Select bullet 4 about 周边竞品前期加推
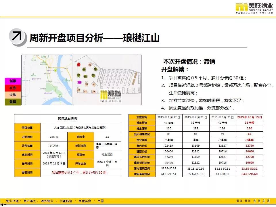Image resolution: width=276 pixels, height=207 pixels. tap(198, 108)
